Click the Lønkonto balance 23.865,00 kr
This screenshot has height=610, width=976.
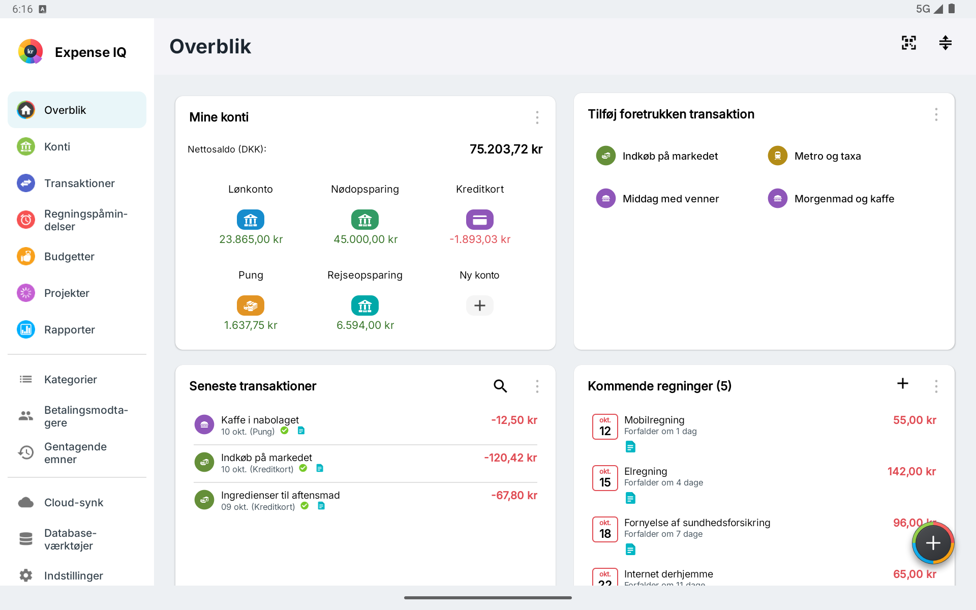(x=251, y=239)
